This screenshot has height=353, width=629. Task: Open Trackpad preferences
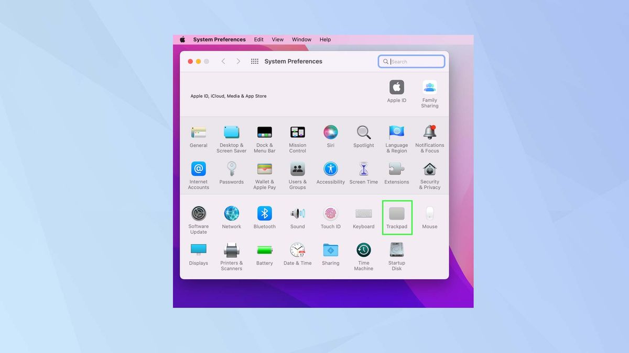point(397,214)
